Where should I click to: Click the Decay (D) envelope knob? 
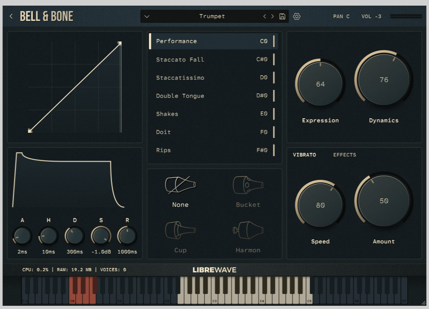pyautogui.click(x=75, y=236)
